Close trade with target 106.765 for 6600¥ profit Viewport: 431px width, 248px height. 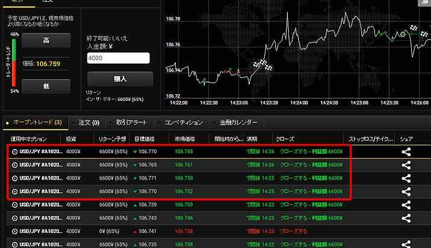point(311,165)
